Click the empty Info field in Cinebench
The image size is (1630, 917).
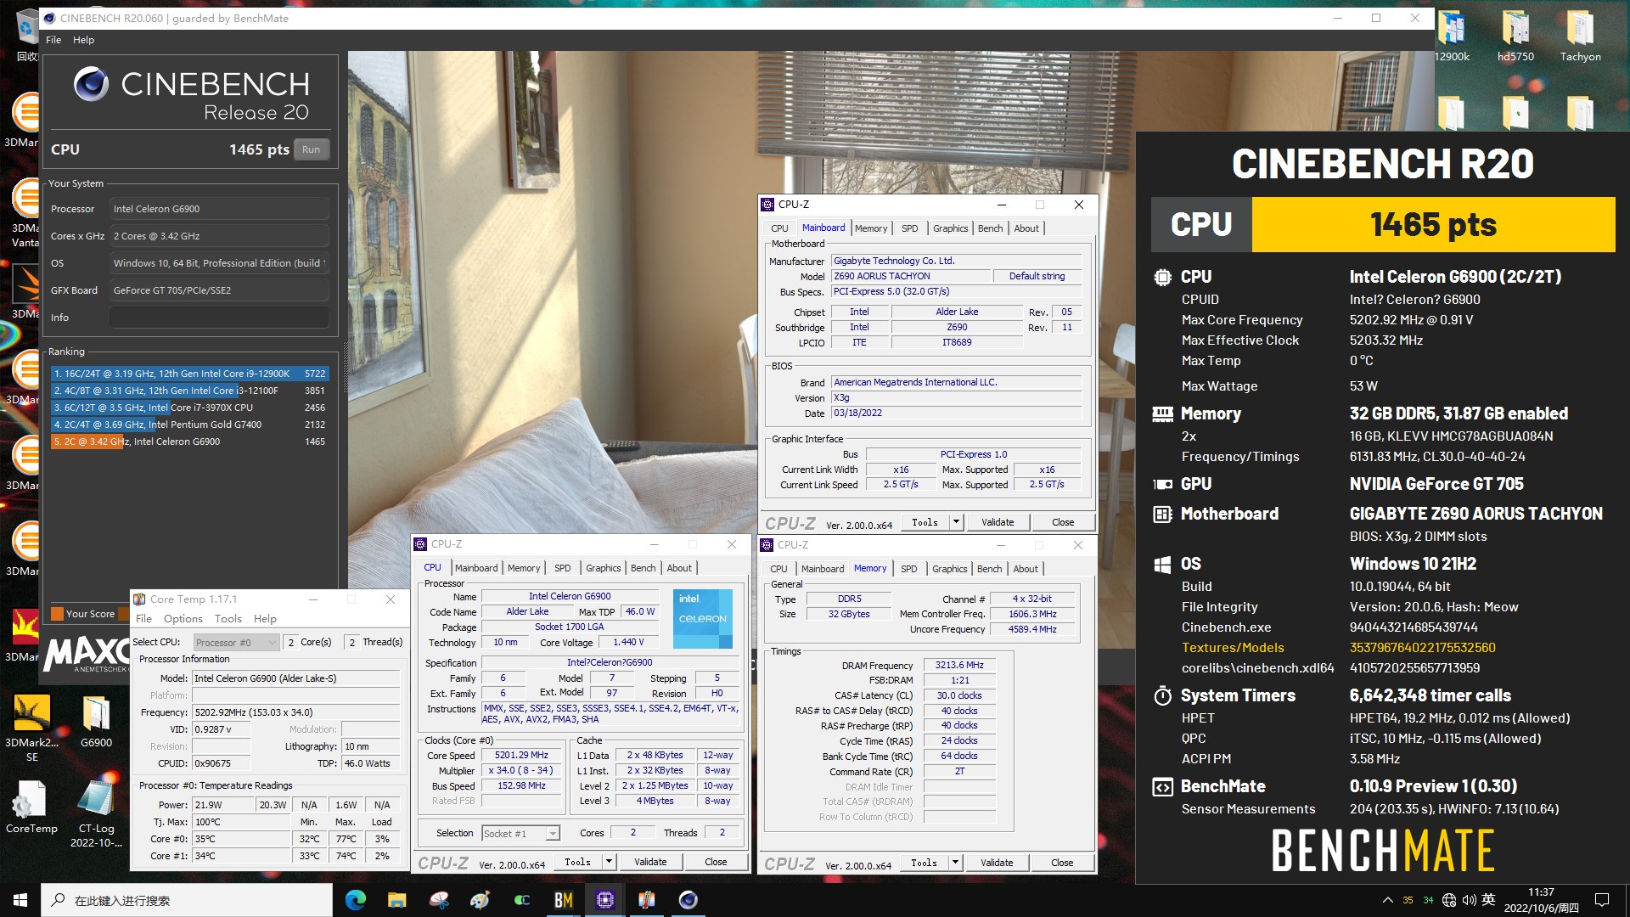pyautogui.click(x=219, y=318)
